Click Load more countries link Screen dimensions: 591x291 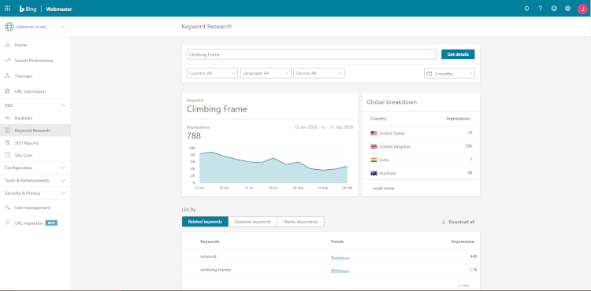tap(383, 188)
